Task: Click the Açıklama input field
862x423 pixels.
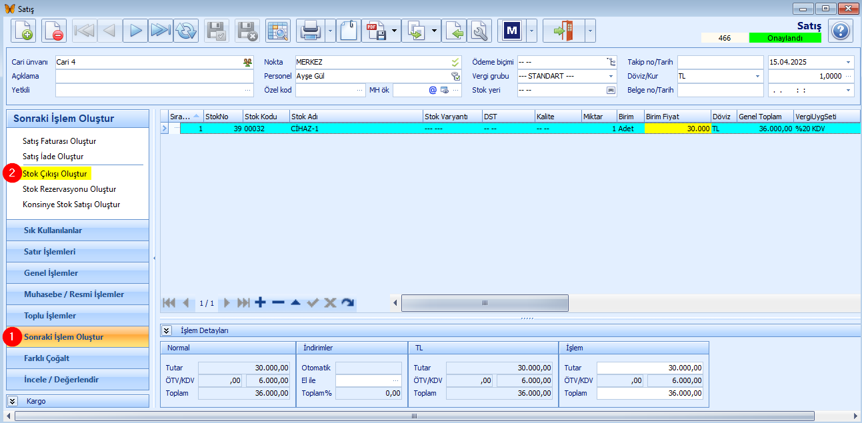Action: point(155,76)
